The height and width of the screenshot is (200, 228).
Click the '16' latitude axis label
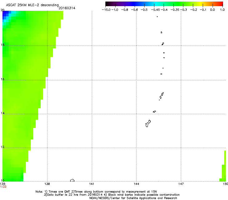[x=2, y=79]
